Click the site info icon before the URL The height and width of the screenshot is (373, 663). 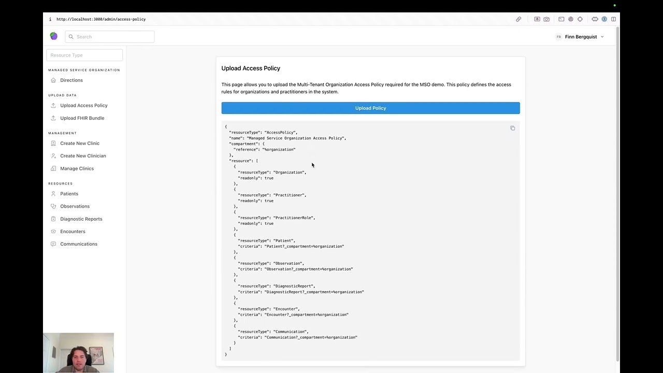pyautogui.click(x=50, y=19)
